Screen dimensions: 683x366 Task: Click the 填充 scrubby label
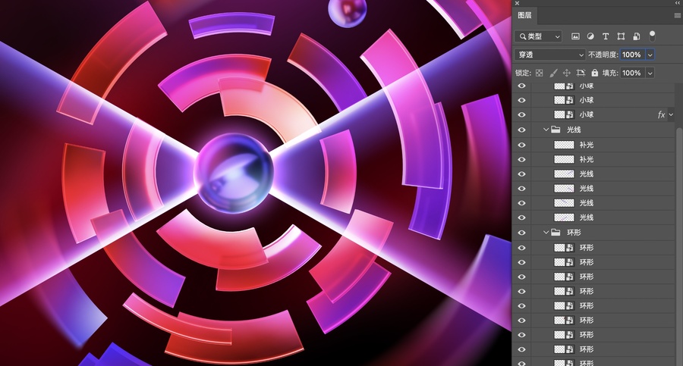(610, 73)
